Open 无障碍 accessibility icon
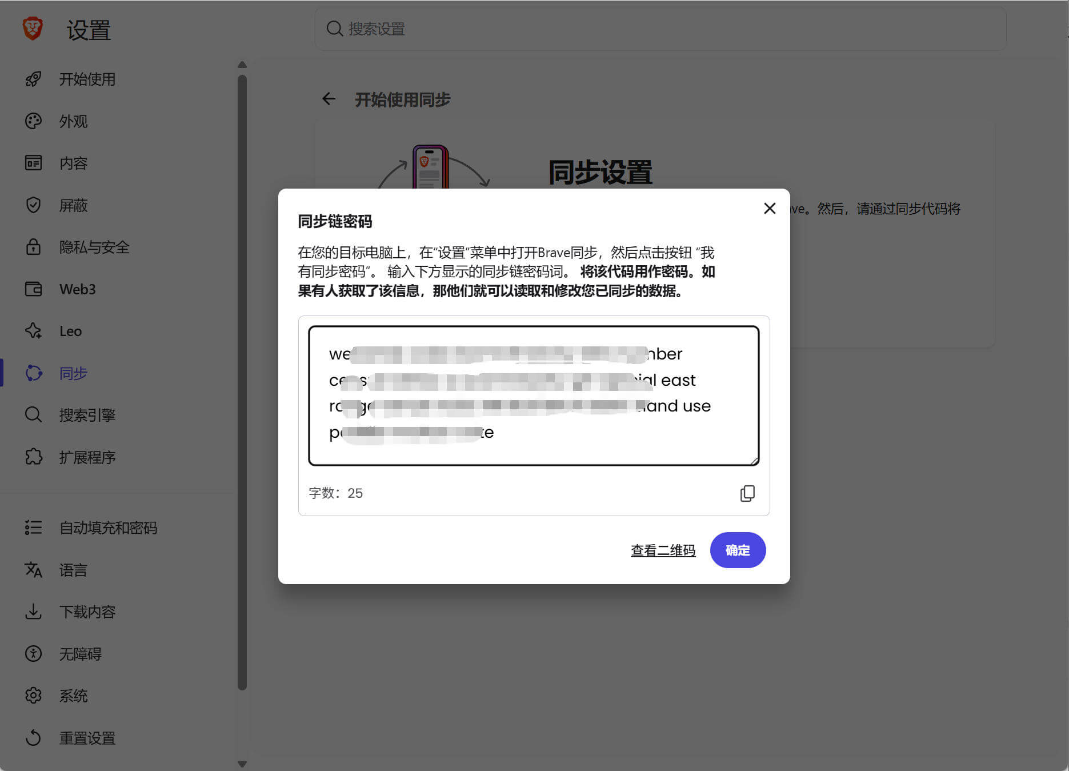The image size is (1069, 771). click(x=33, y=654)
